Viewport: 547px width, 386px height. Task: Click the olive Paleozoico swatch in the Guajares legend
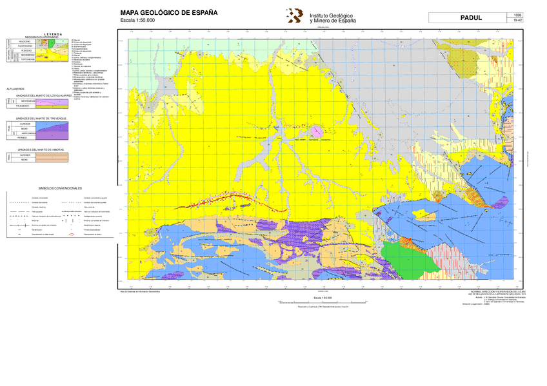pyautogui.click(x=52, y=106)
